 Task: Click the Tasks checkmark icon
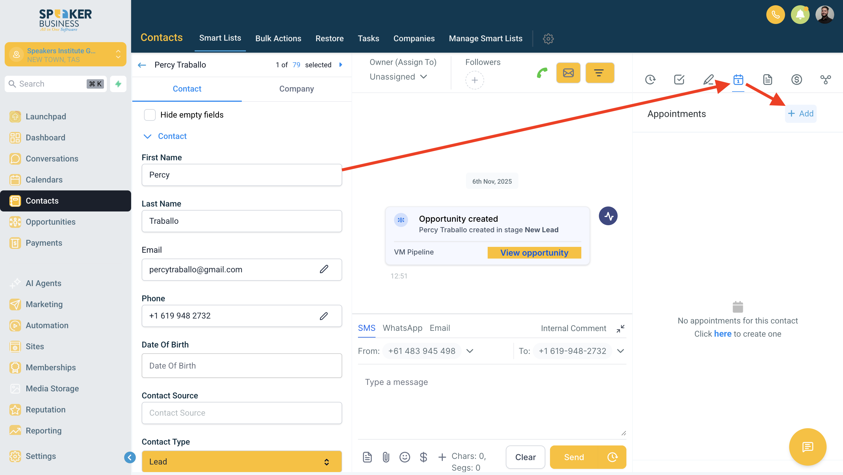679,80
